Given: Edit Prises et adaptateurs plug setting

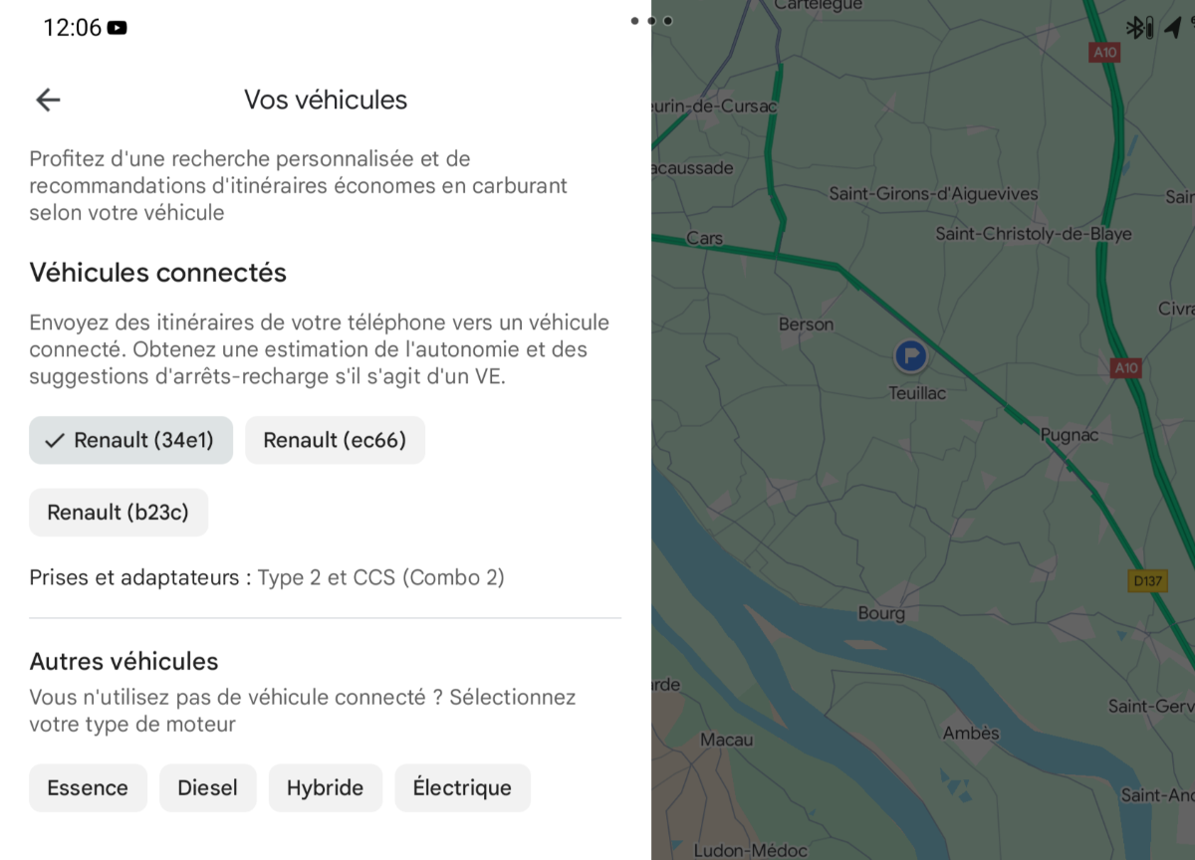Looking at the screenshot, I should point(267,577).
